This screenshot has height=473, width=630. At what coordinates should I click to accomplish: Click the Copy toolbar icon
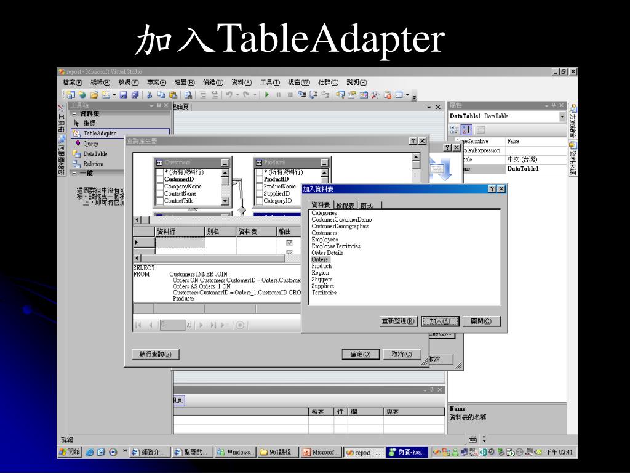[x=162, y=95]
